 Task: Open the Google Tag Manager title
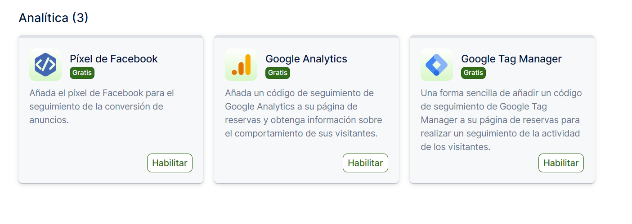pos(511,59)
